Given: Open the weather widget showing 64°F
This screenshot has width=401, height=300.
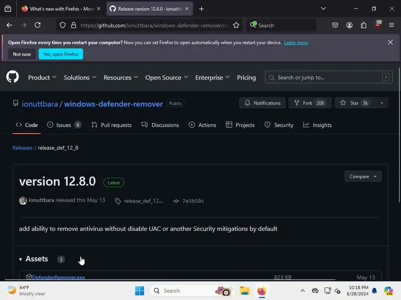Looking at the screenshot, I should tap(26, 291).
